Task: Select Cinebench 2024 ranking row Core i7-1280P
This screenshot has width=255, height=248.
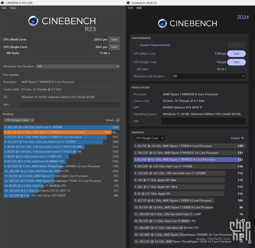Action: click(189, 214)
